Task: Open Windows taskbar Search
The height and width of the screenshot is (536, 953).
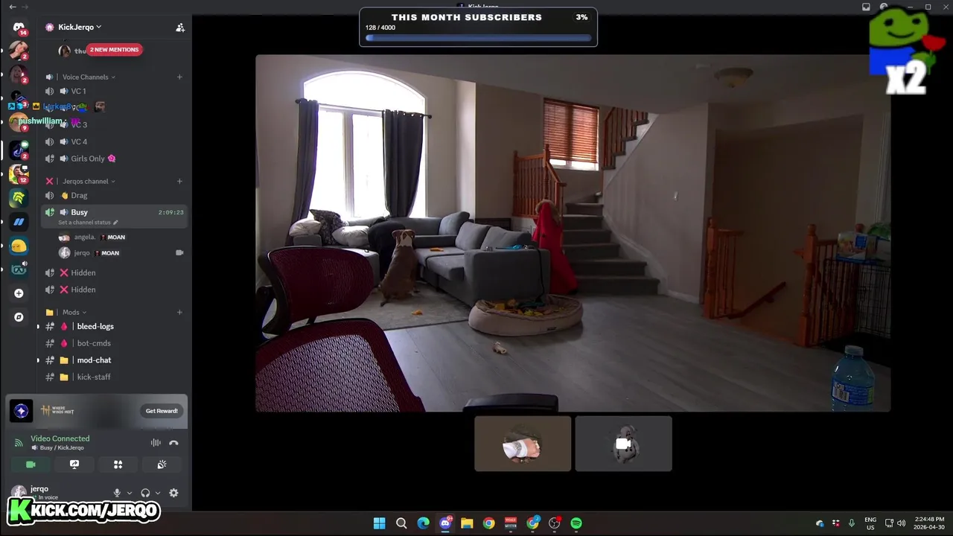Action: (x=401, y=523)
